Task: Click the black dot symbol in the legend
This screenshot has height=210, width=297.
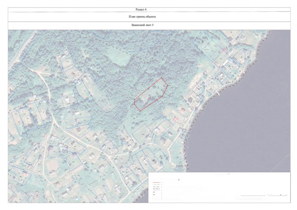Action: click(154, 191)
